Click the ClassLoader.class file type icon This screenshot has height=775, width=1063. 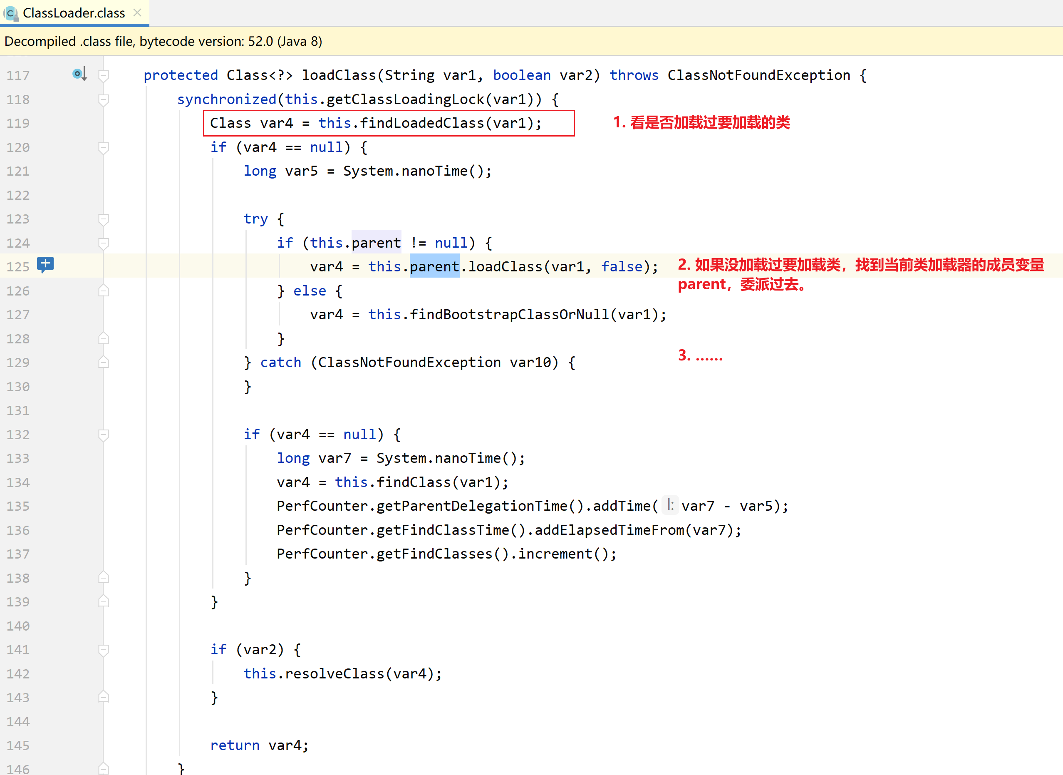[x=11, y=13]
